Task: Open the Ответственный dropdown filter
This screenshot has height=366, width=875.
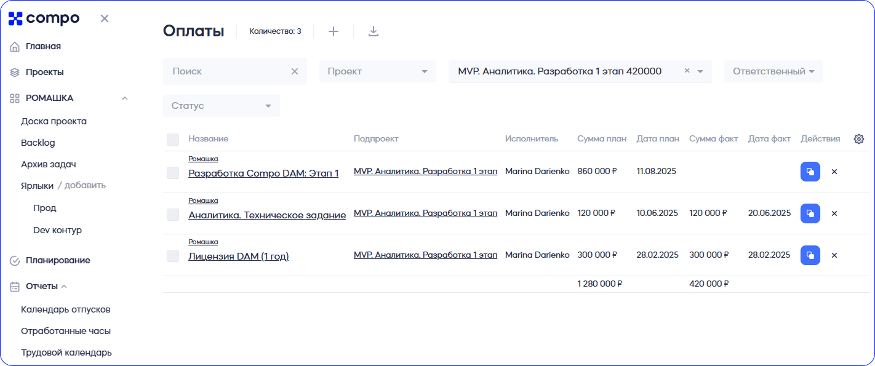Action: [x=773, y=71]
